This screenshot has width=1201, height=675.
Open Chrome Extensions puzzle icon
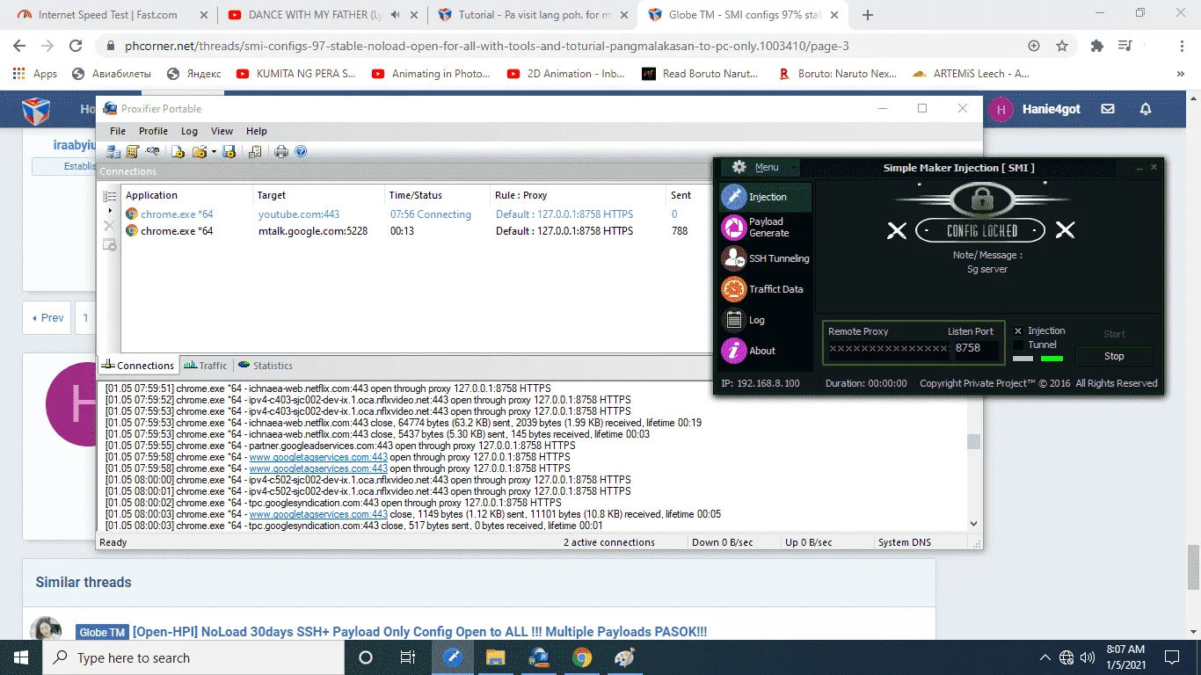(1096, 46)
